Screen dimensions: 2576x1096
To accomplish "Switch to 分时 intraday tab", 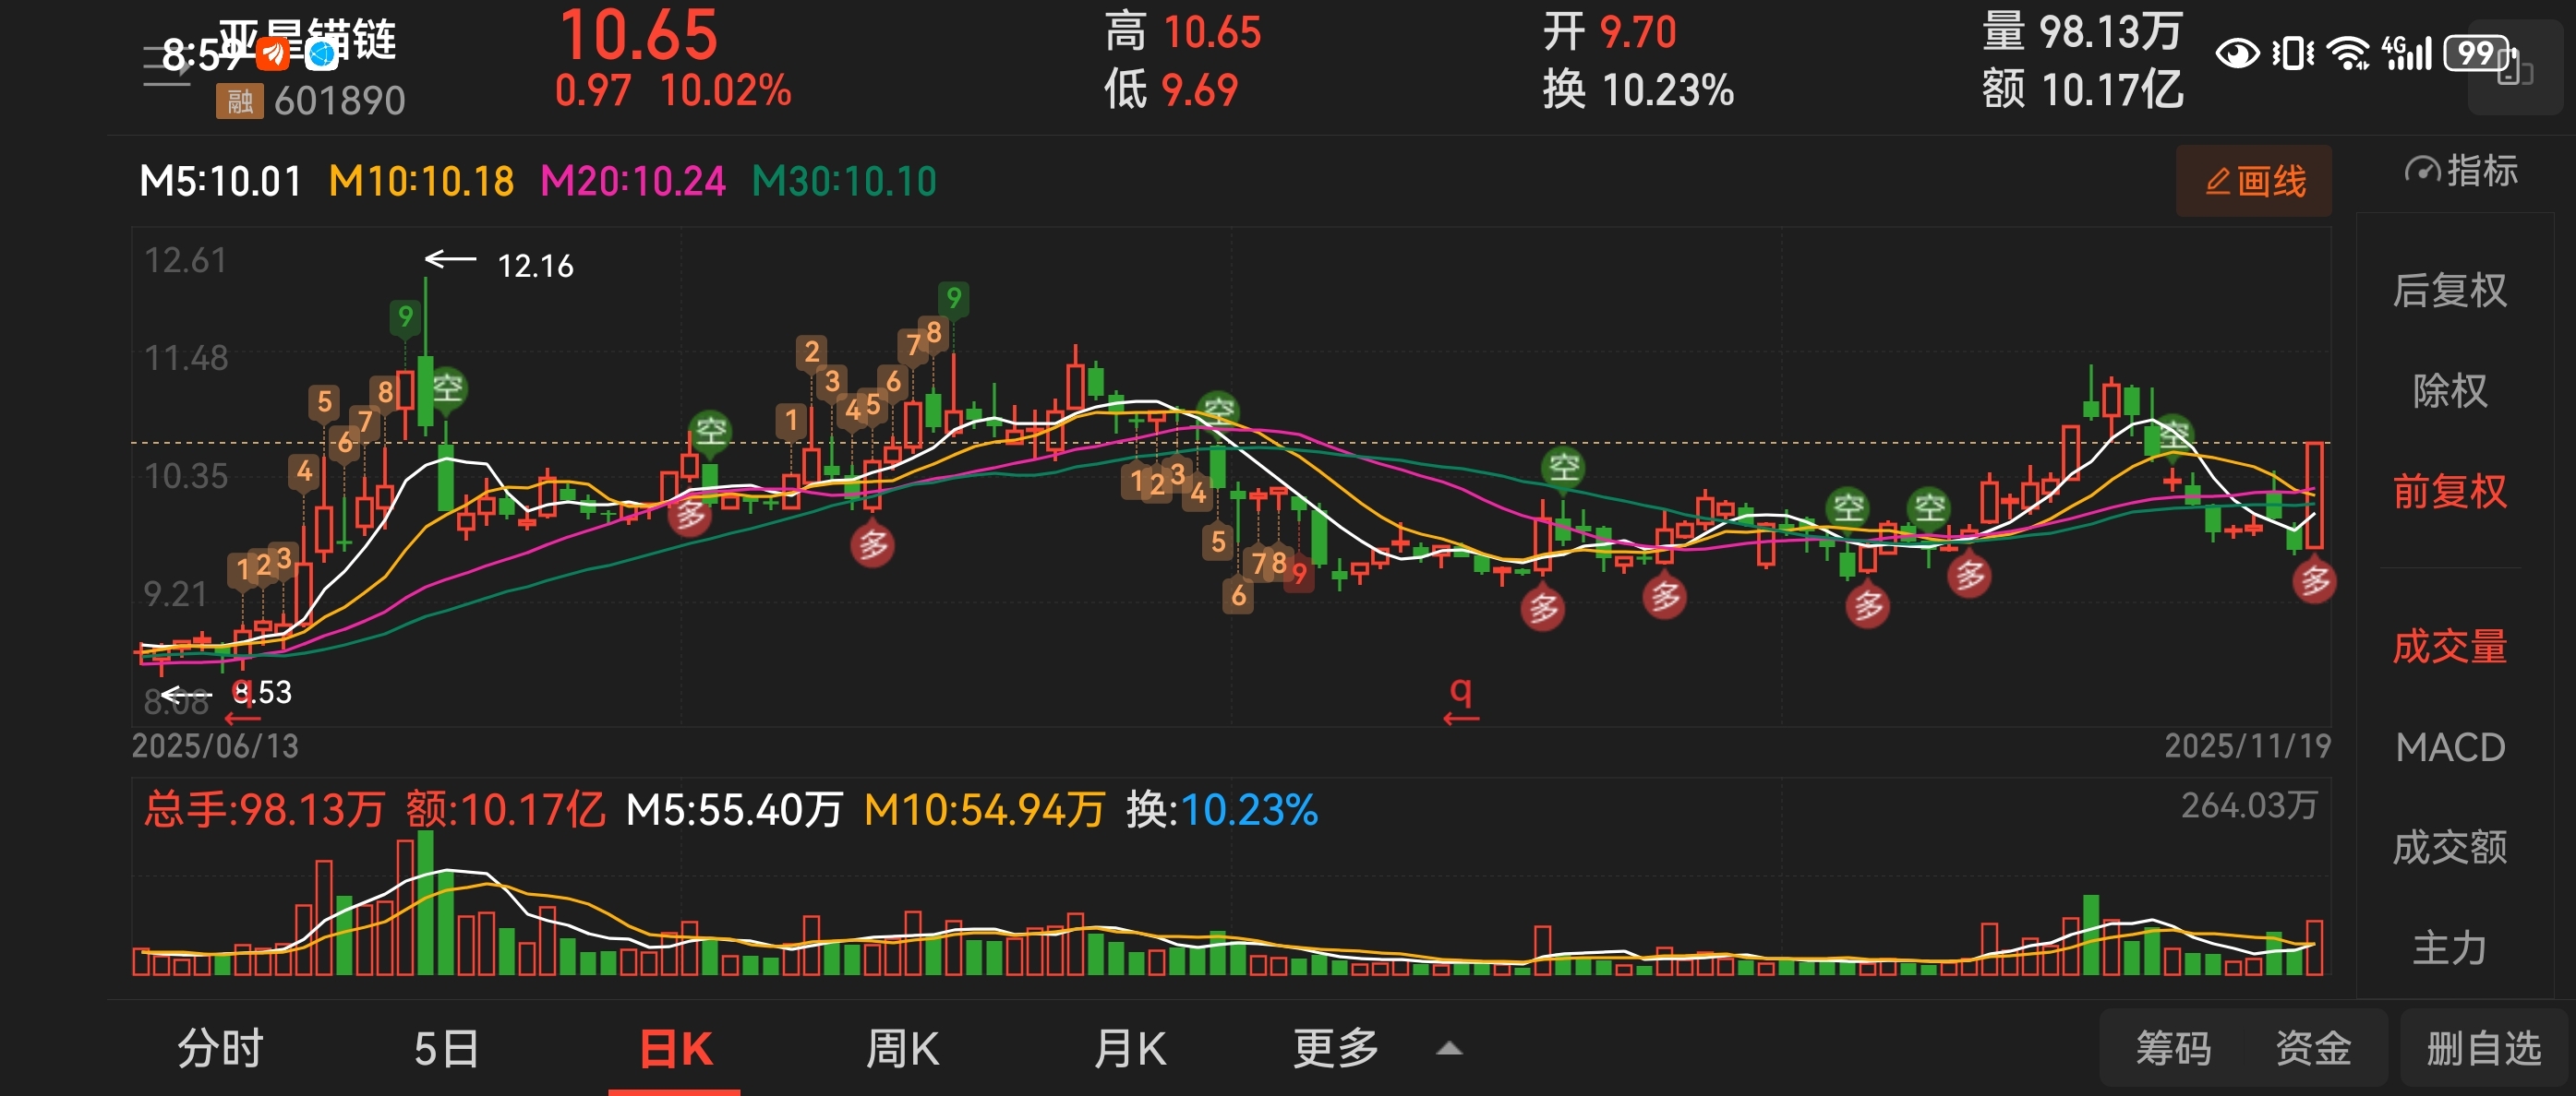I will click(220, 1049).
